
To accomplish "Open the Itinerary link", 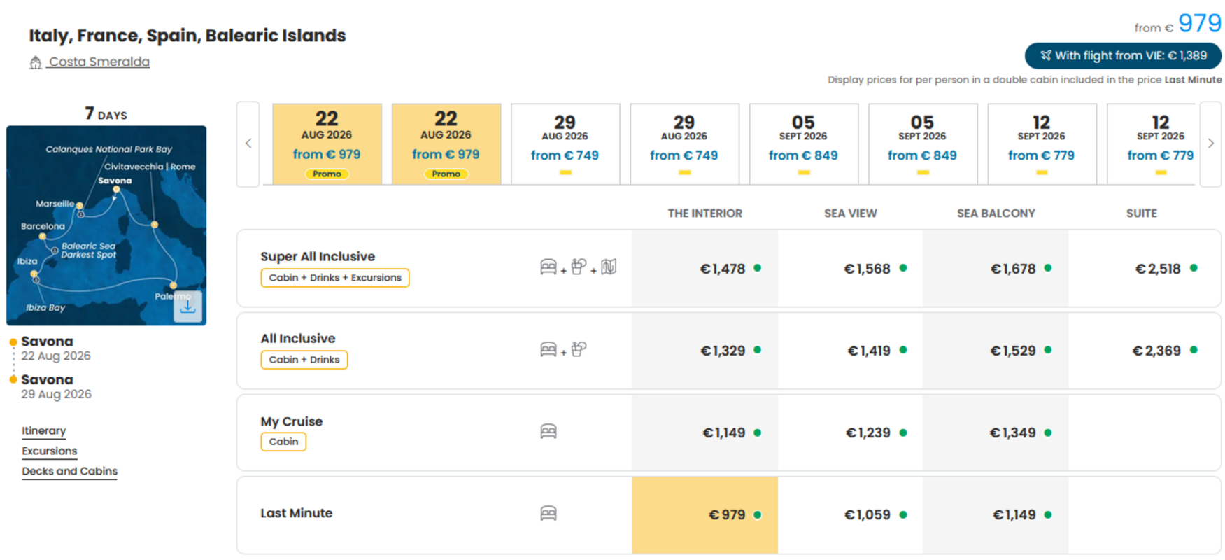I will point(43,430).
